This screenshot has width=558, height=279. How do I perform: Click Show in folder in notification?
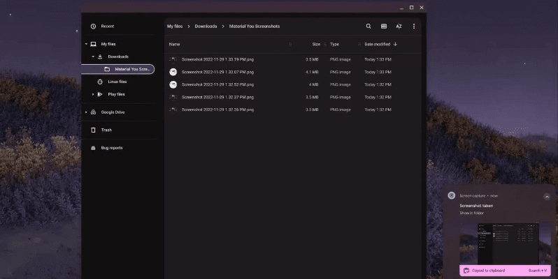pyautogui.click(x=471, y=213)
